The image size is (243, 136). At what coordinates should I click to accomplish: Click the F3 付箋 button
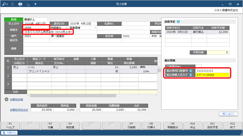[x=50, y=126]
